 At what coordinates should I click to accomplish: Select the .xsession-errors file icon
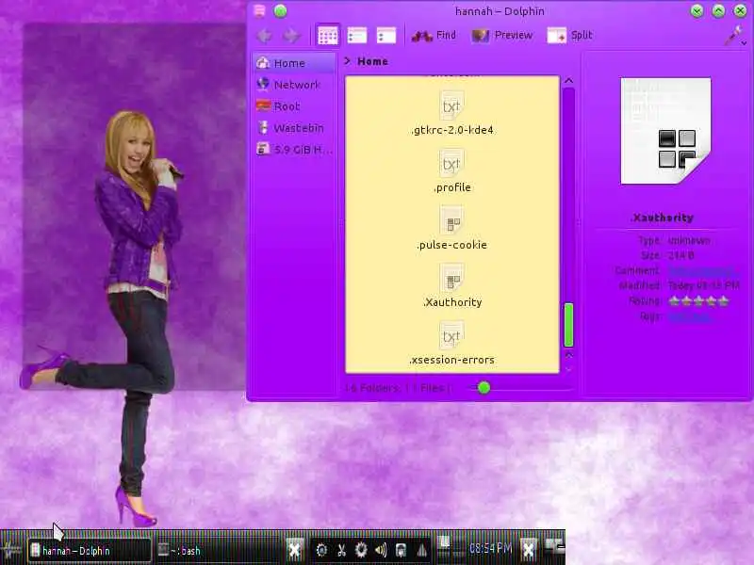451,335
